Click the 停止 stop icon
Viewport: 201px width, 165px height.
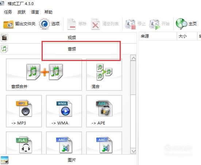(x=130, y=24)
